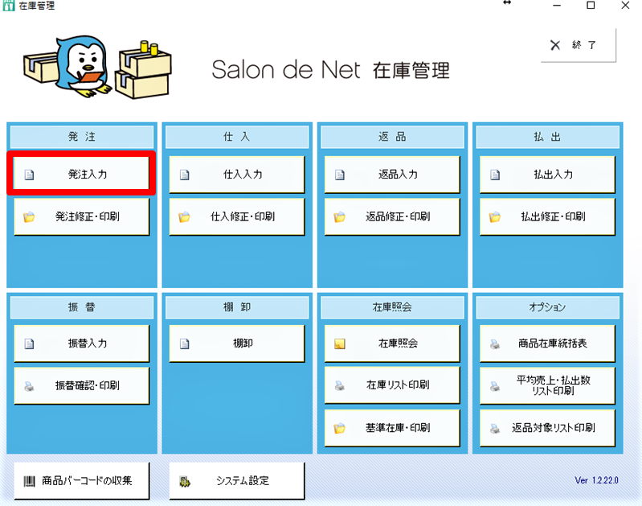642x506 pixels.
Task: Open 返品対象リスト印刷 button
Action: [x=547, y=428]
